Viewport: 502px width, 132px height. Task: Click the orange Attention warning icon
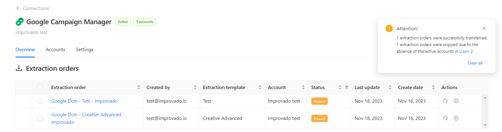pyautogui.click(x=389, y=28)
